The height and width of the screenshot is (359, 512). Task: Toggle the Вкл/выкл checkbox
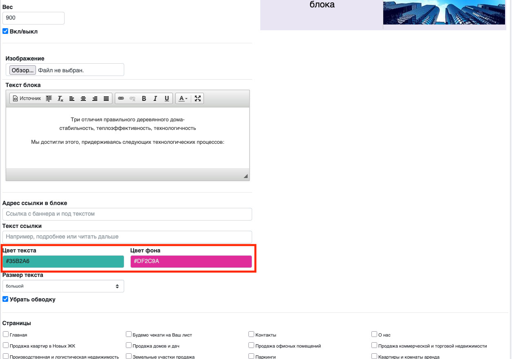tap(6, 31)
